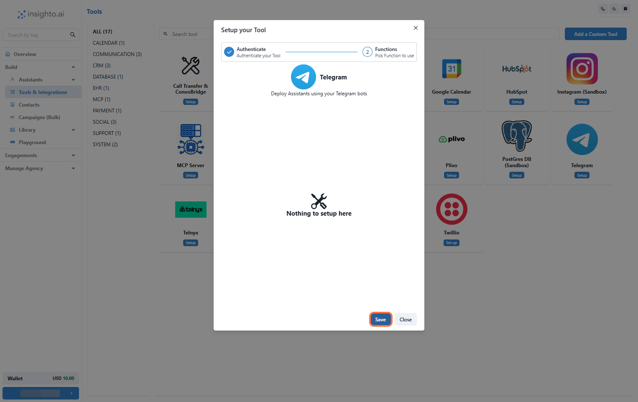The height and width of the screenshot is (402, 638).
Task: Setup Google Calendar
Action: [x=452, y=102]
